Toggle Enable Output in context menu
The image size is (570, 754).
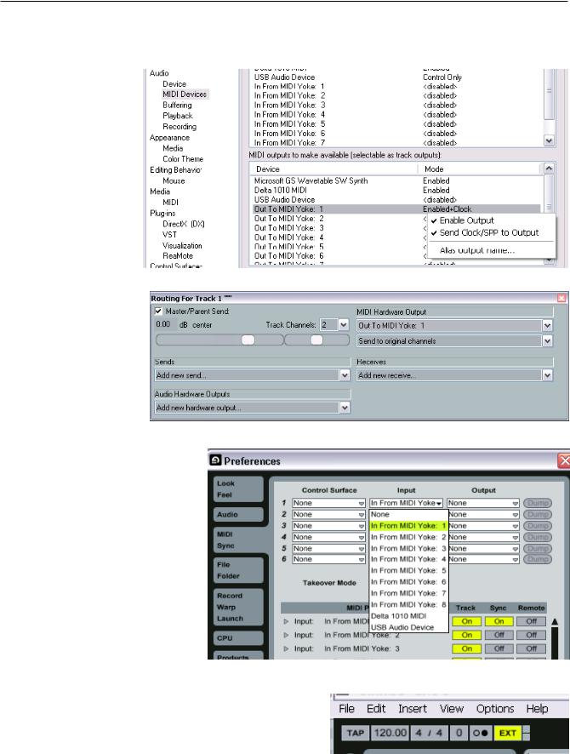coord(467,220)
